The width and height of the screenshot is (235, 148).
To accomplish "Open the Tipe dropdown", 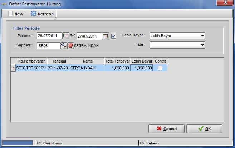I will (x=177, y=45).
